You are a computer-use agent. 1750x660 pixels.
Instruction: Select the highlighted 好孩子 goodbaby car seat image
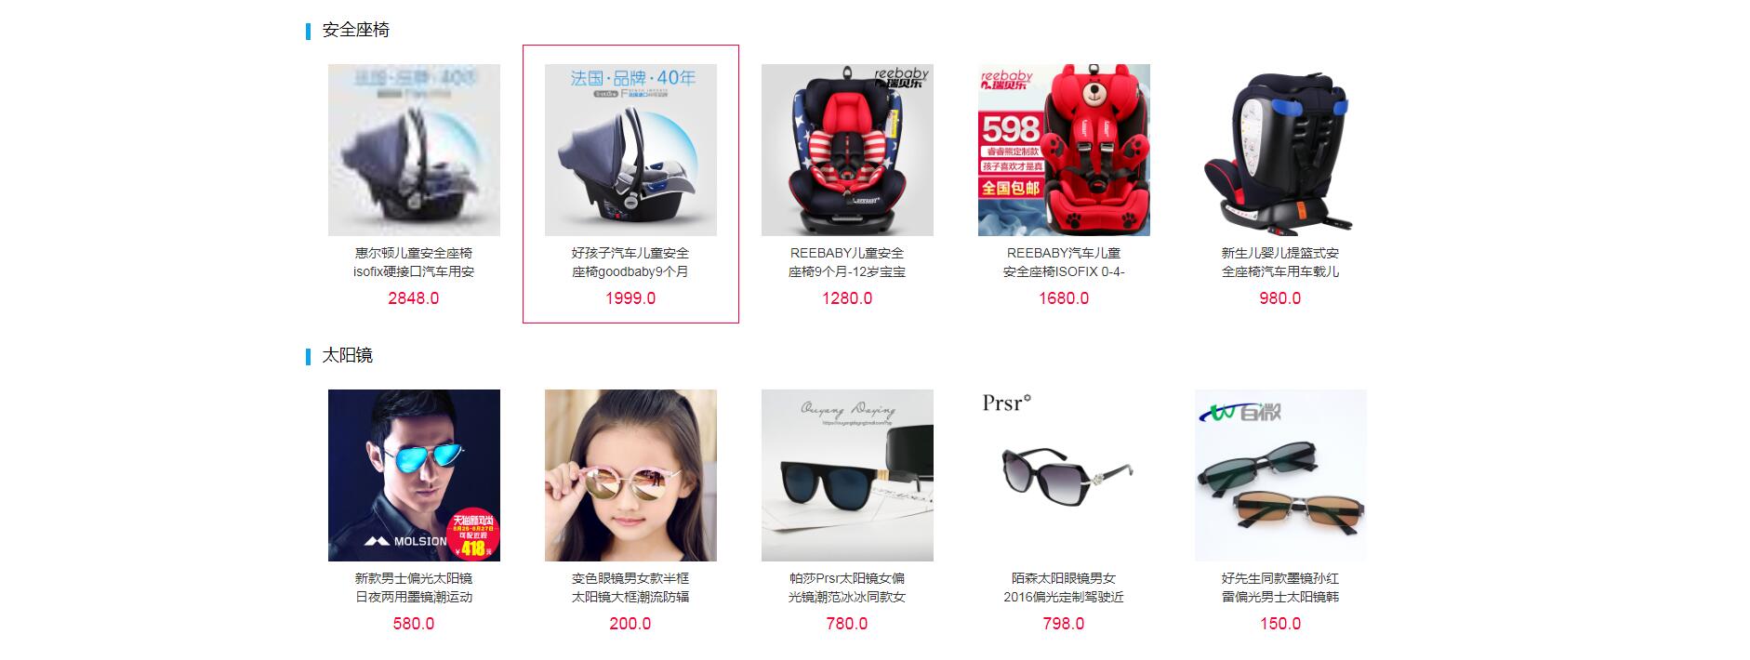pyautogui.click(x=630, y=150)
